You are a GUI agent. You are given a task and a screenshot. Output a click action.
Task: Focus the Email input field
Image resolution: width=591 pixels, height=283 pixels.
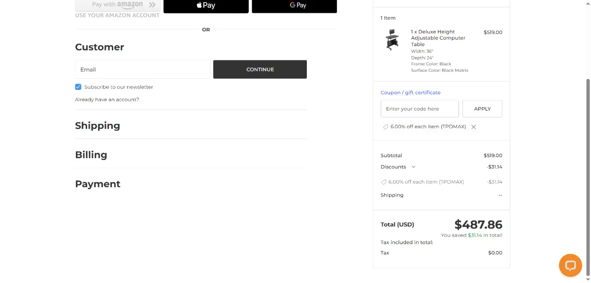[143, 69]
